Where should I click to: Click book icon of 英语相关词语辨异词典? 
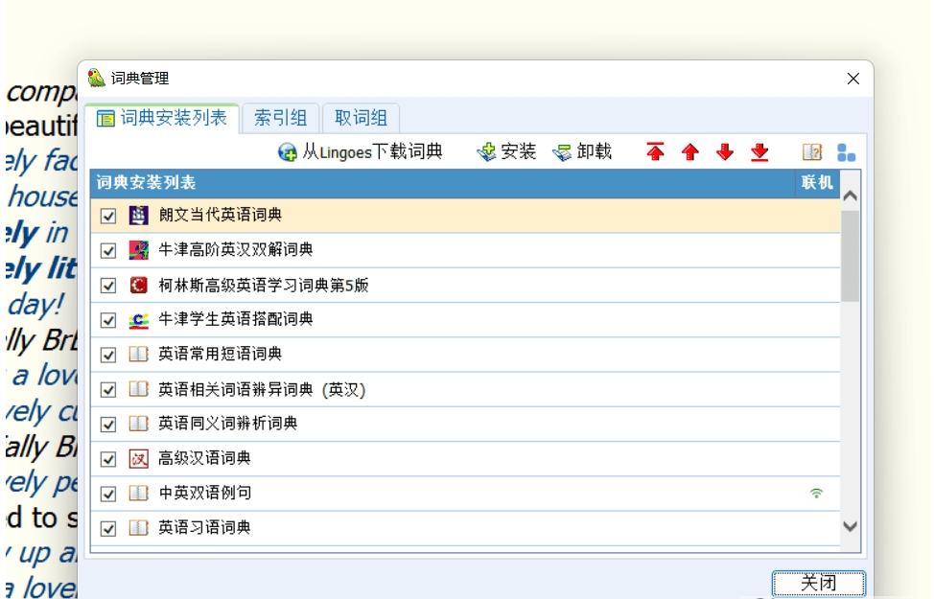point(139,389)
